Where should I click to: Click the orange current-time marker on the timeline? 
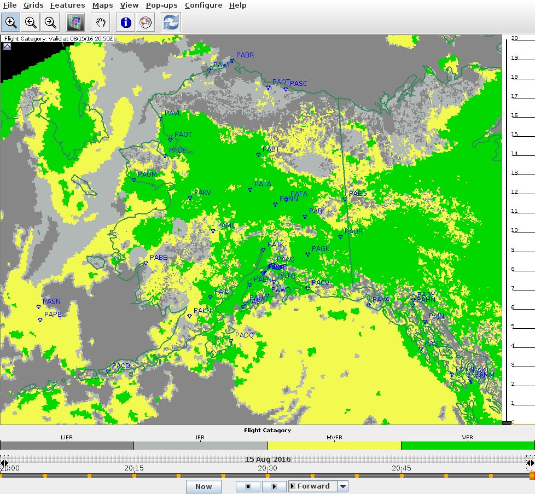(532, 476)
